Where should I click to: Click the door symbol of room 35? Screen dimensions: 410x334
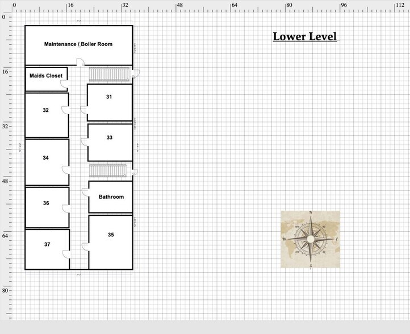point(85,246)
